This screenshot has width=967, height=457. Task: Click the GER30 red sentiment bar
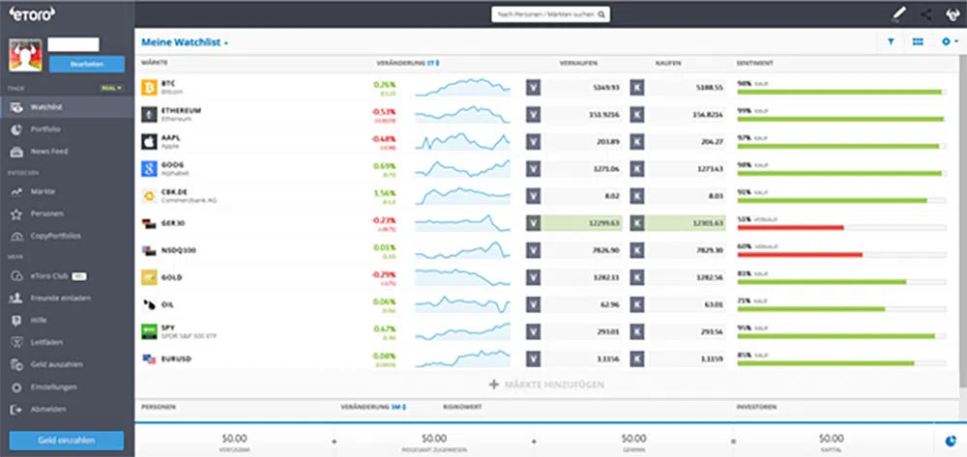click(x=791, y=228)
